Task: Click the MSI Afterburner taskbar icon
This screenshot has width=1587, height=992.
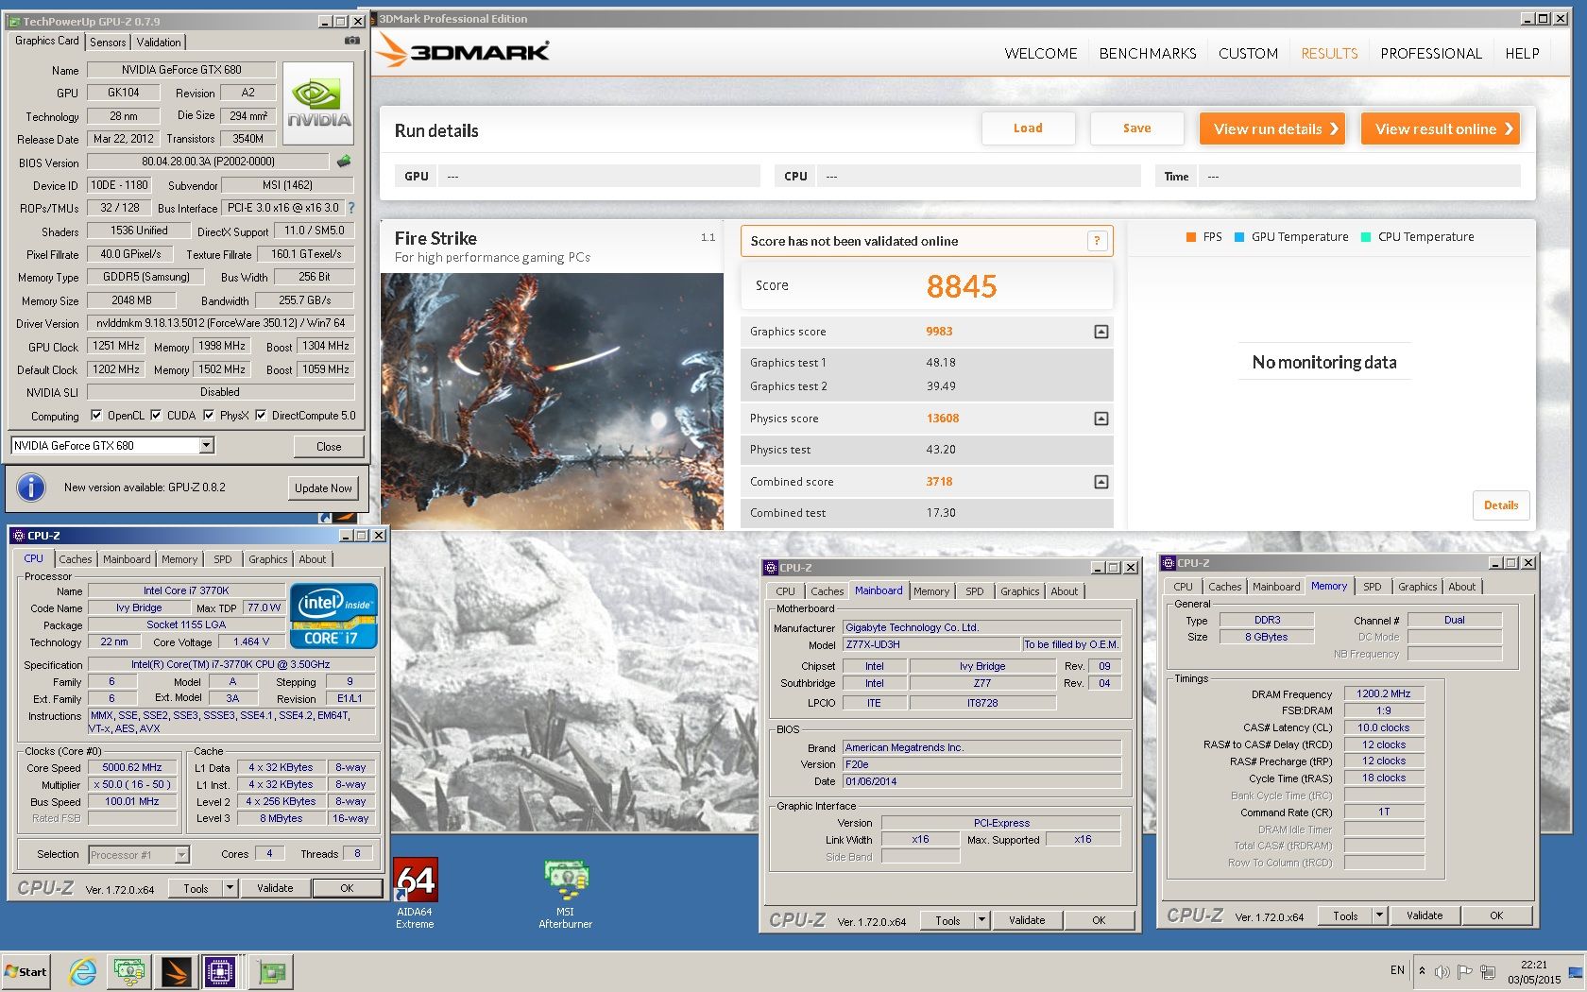Action: click(128, 971)
